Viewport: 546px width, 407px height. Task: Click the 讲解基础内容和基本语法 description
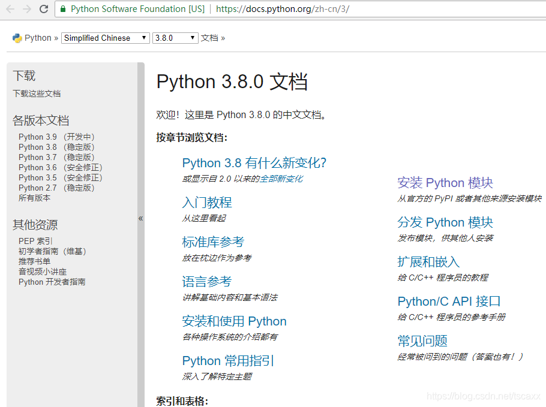pyautogui.click(x=230, y=297)
